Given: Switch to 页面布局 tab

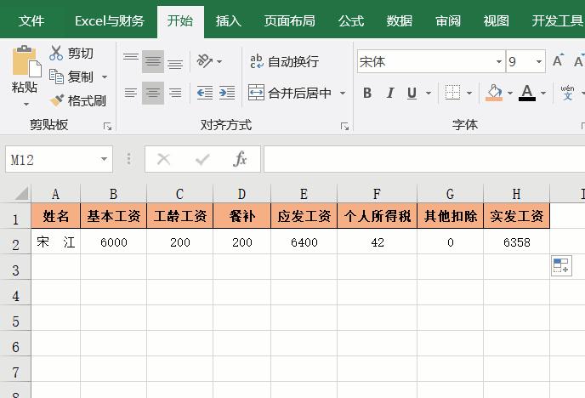Looking at the screenshot, I should point(290,21).
